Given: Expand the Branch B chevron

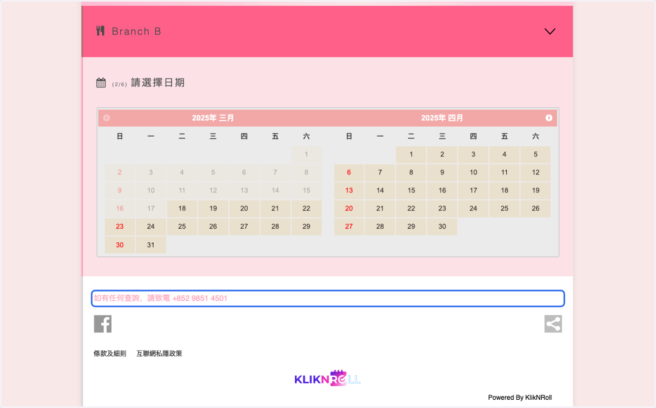Looking at the screenshot, I should [x=550, y=31].
